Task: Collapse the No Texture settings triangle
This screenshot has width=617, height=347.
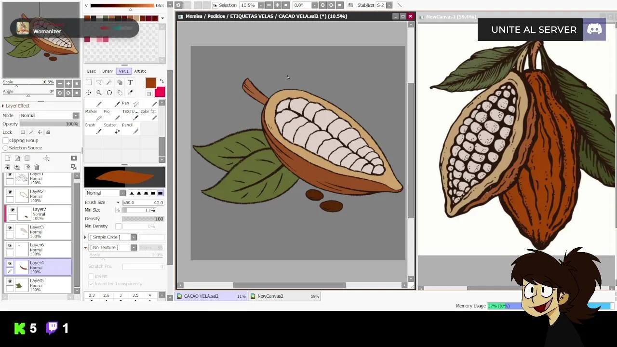Action: (x=86, y=248)
